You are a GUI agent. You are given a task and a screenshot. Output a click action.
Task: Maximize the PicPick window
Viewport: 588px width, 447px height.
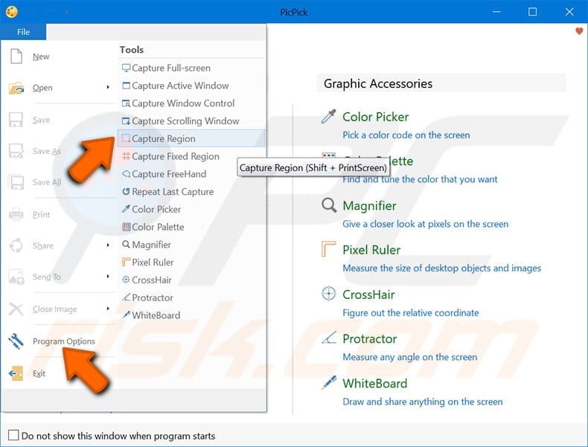(x=532, y=12)
